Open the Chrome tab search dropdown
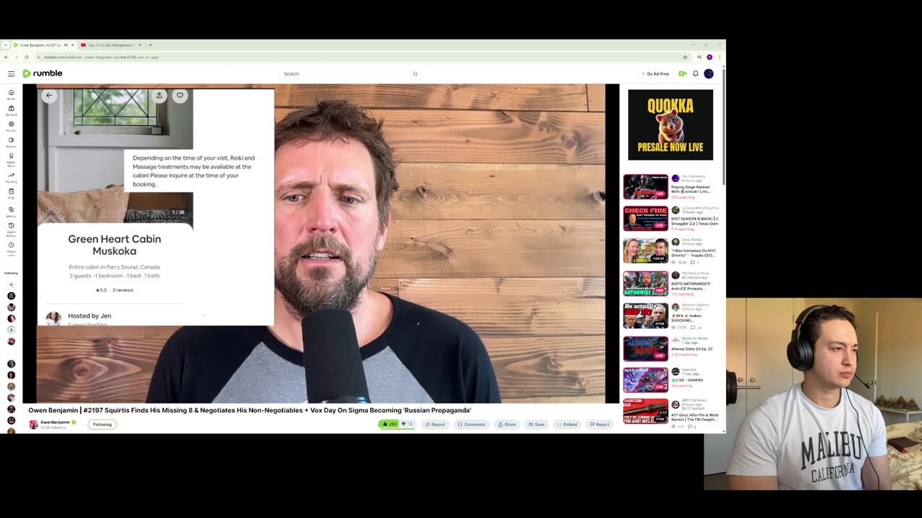The height and width of the screenshot is (518, 922). tap(5, 45)
